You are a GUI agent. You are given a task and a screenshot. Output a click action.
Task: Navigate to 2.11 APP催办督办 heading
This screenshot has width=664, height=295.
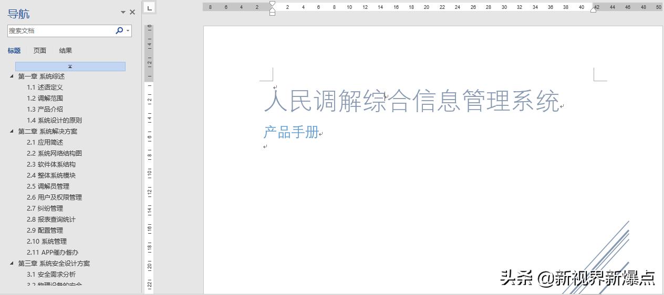pos(53,252)
